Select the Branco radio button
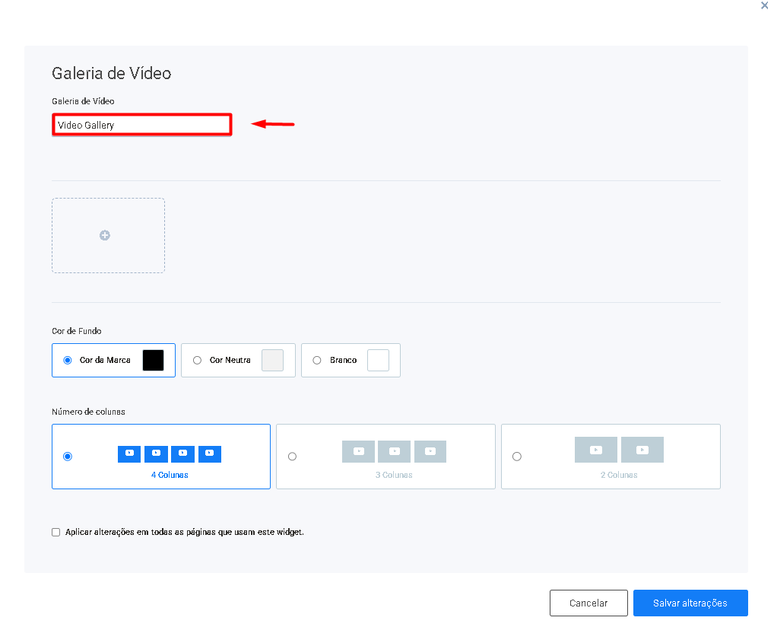Image resolution: width=774 pixels, height=627 pixels. tap(317, 360)
